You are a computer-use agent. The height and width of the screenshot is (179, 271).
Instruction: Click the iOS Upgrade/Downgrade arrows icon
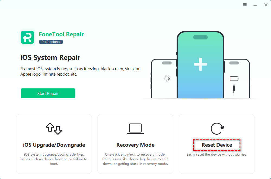coord(54,129)
